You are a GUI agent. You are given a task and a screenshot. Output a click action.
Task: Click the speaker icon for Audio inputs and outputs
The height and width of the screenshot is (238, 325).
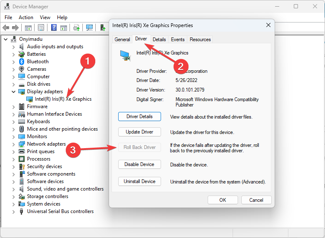pos(21,47)
